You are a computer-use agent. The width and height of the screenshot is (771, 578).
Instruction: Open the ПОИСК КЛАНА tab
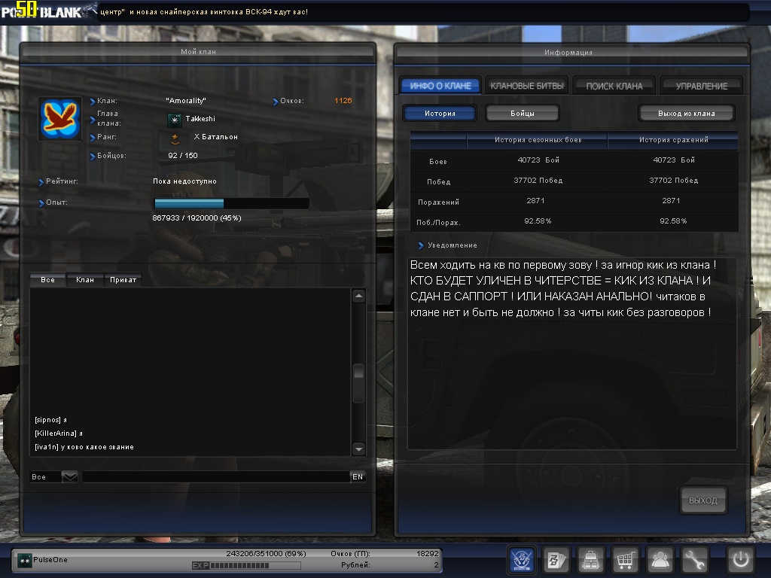(614, 86)
